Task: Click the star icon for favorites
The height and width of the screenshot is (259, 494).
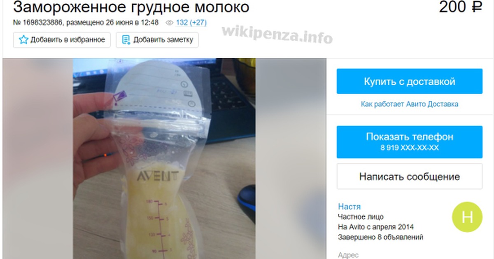Action: 23,40
